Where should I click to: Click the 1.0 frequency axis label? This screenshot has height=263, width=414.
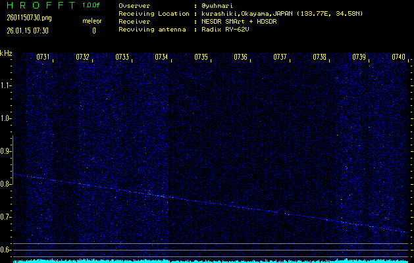pos(6,118)
